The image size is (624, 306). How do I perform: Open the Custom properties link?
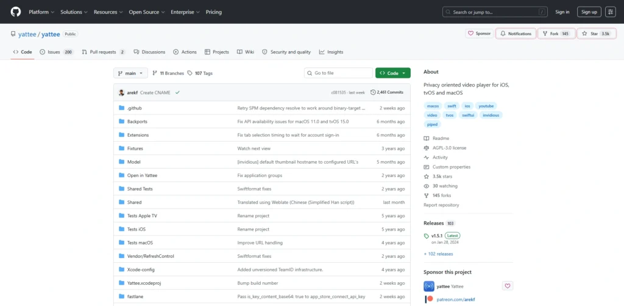(447, 167)
